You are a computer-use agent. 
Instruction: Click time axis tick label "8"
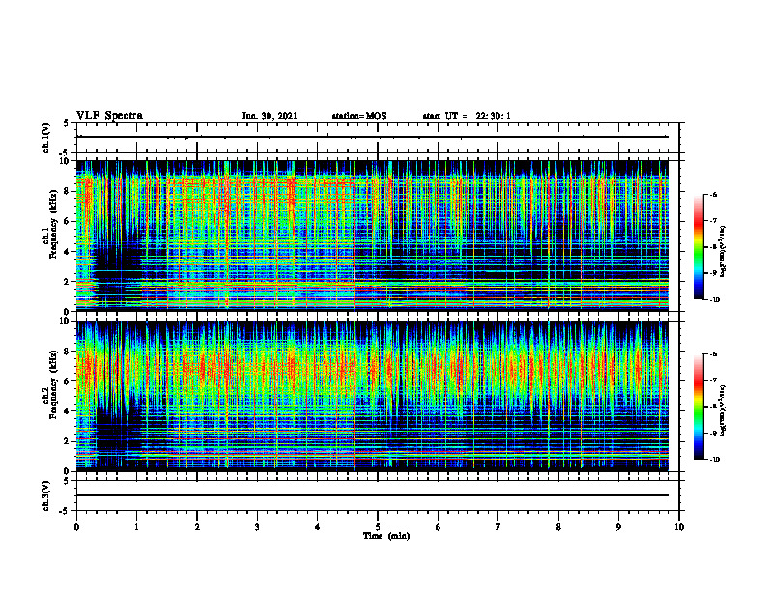(558, 527)
